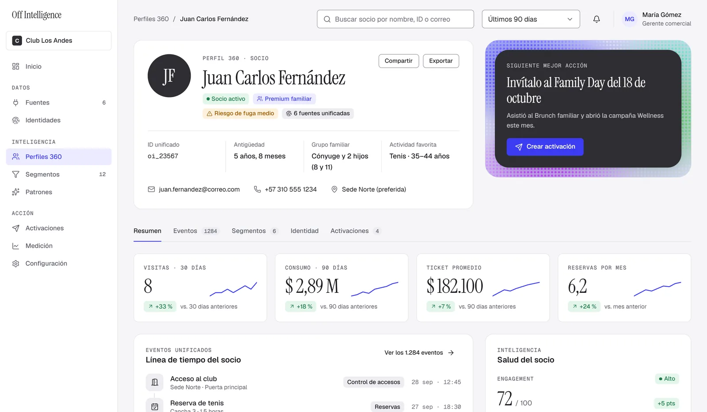Click the MG user avatar
707x412 pixels.
pos(630,19)
